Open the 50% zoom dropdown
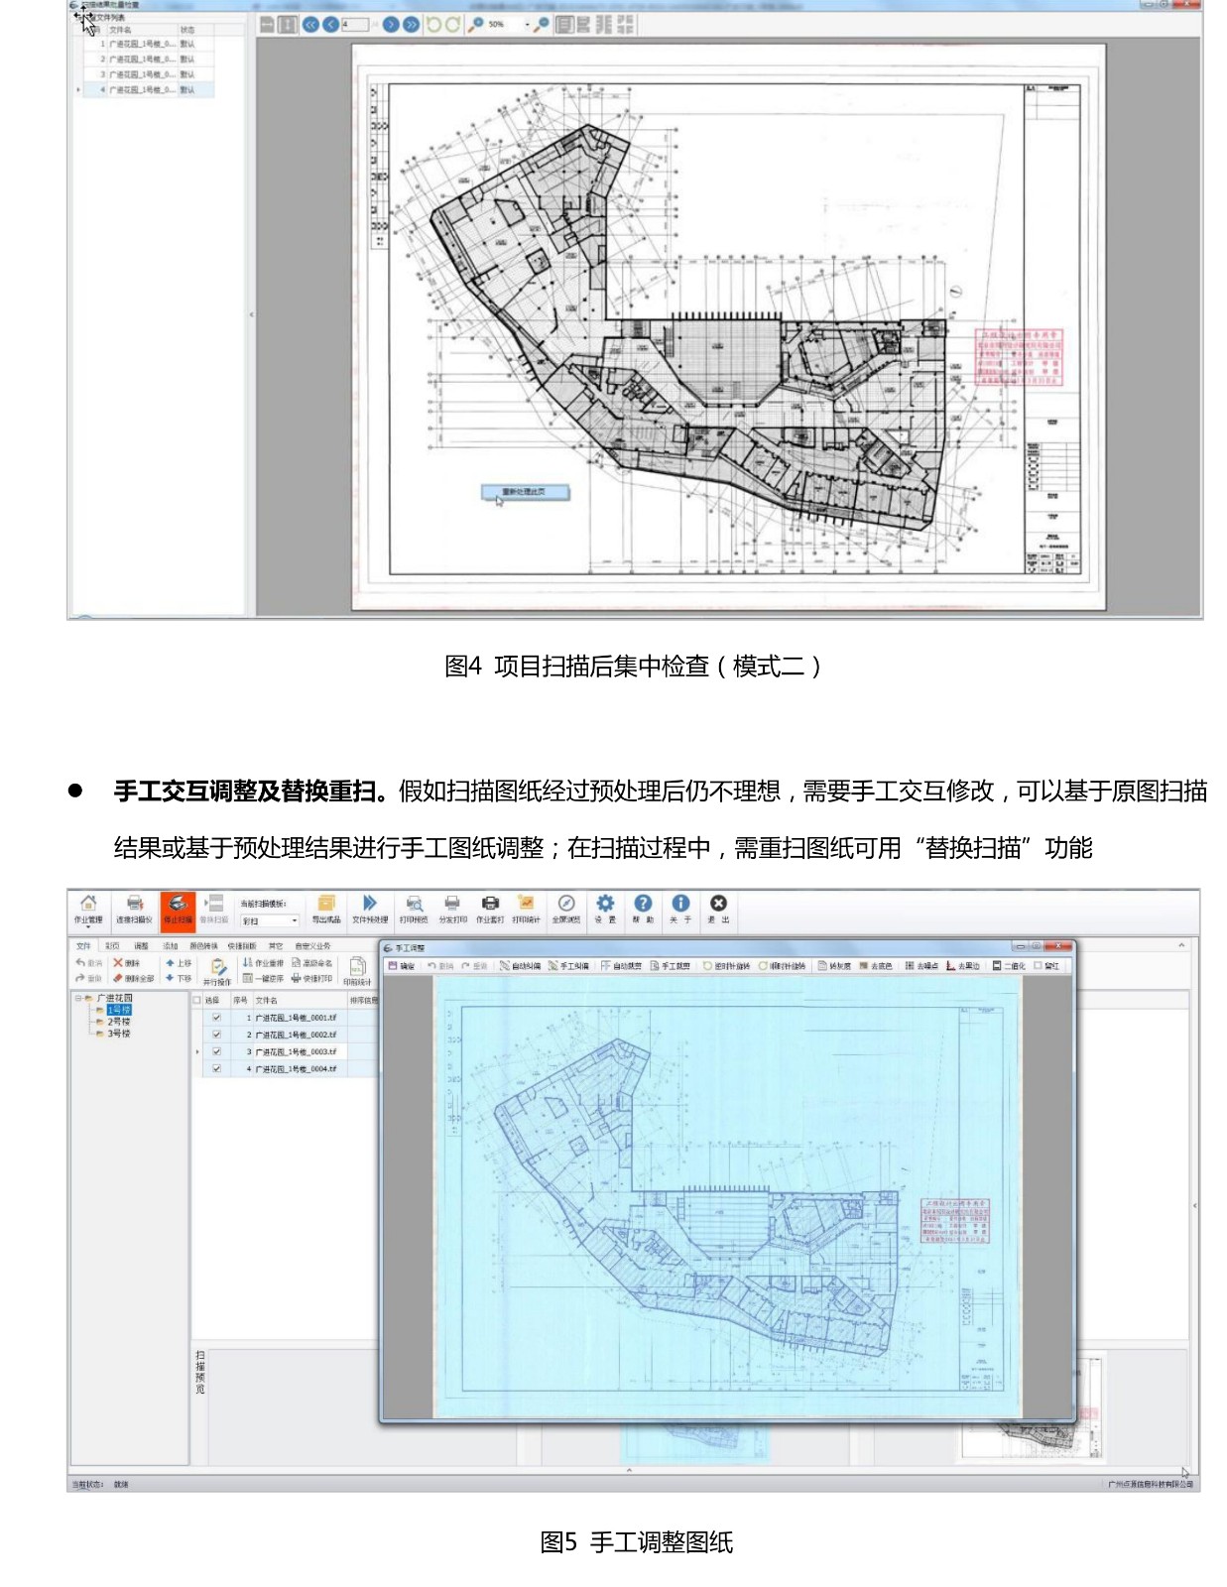 [x=527, y=25]
